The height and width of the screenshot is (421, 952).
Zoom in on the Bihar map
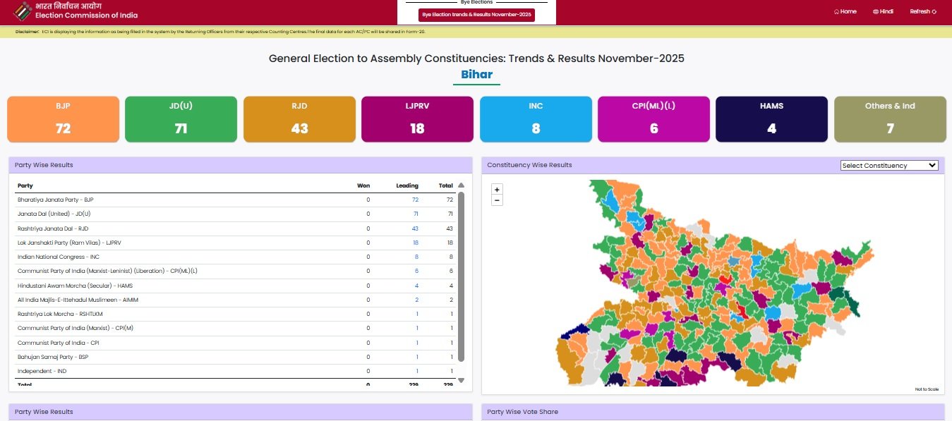tap(497, 190)
